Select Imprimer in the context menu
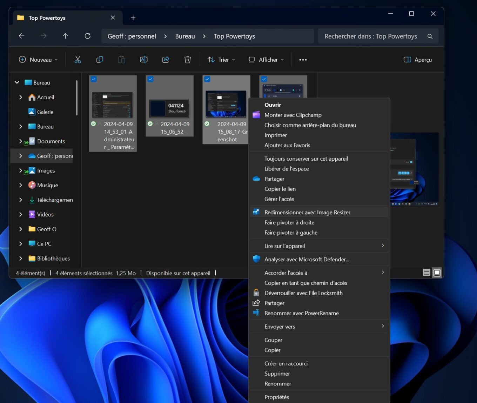The image size is (477, 403). point(319,135)
